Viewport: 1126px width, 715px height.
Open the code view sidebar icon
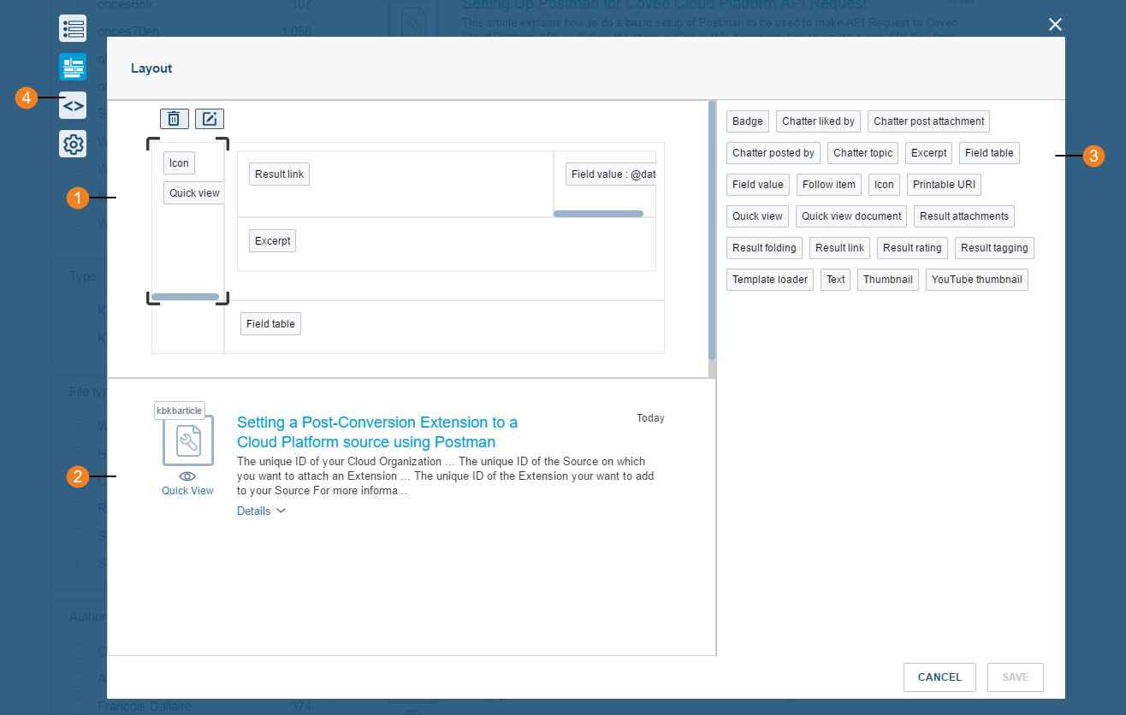tap(73, 105)
